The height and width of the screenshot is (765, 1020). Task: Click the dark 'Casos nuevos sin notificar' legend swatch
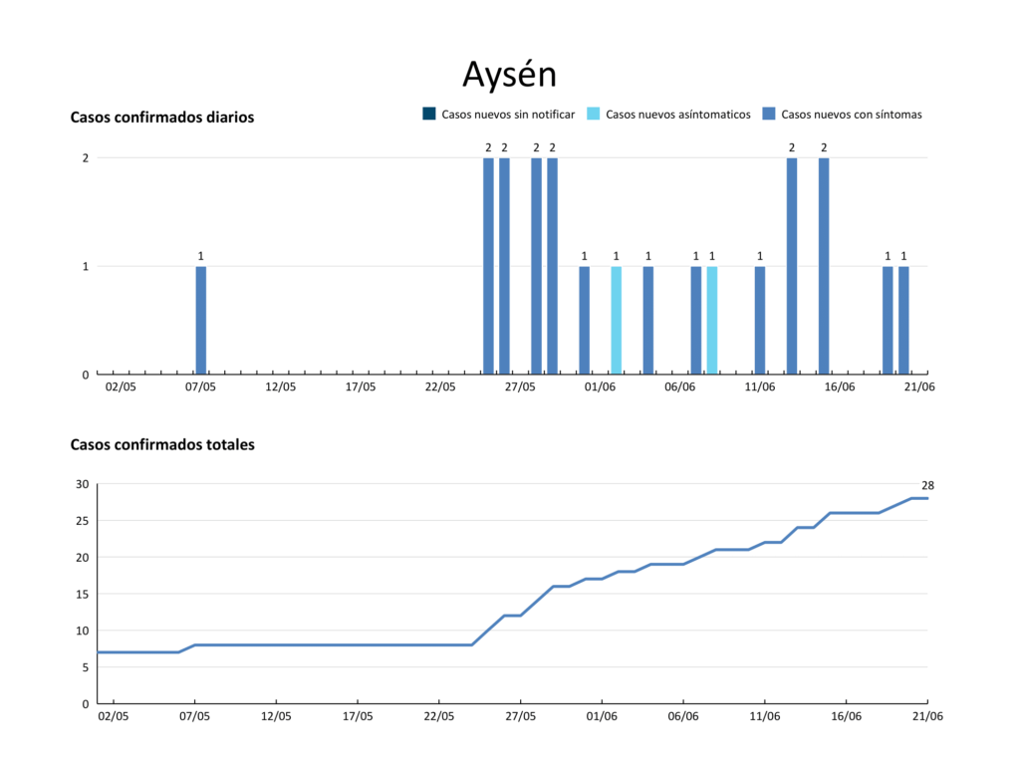(x=429, y=114)
